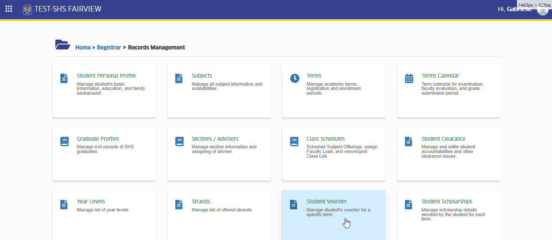The height and width of the screenshot is (240, 552).
Task: Open the Student Scholarships card title
Action: (447, 202)
